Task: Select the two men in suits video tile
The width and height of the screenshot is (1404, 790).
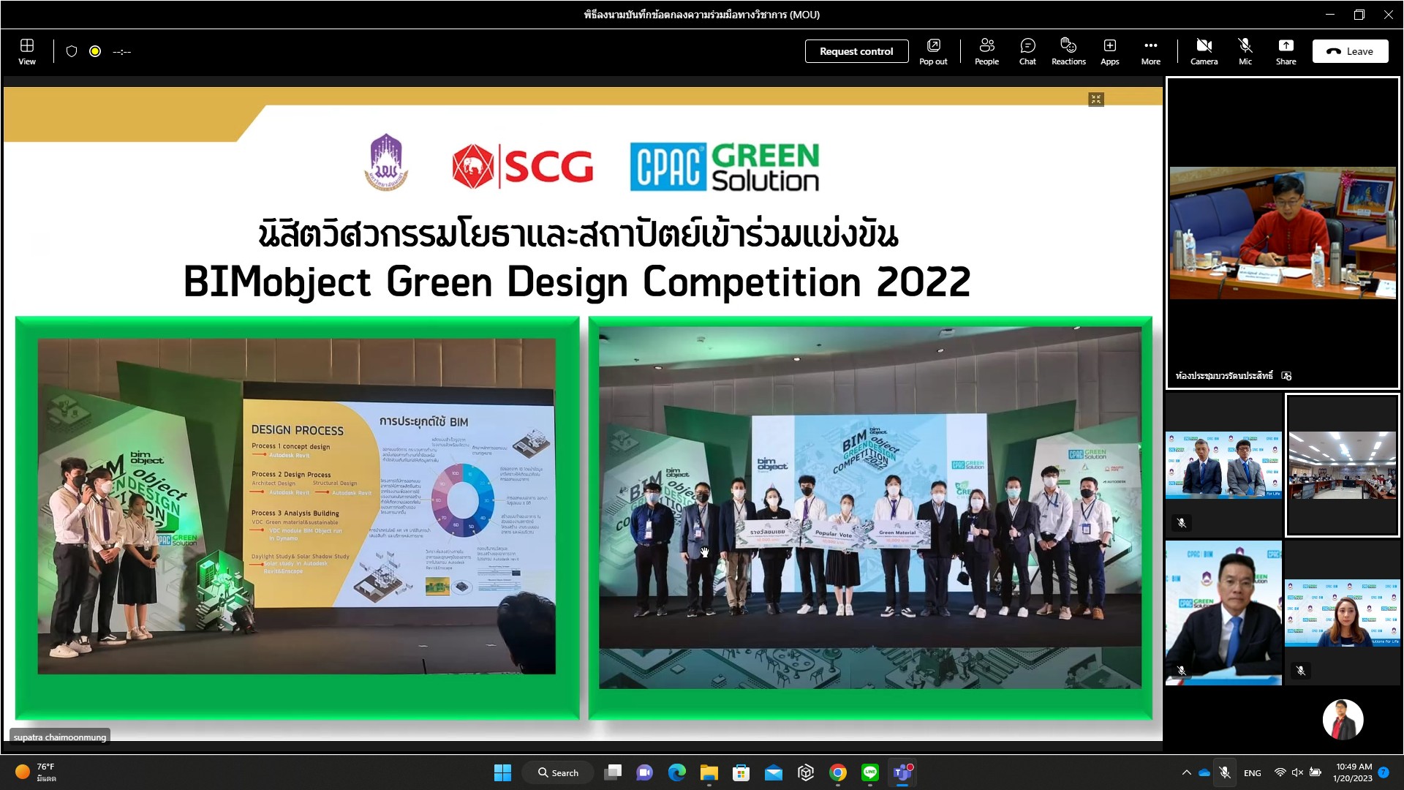Action: (x=1223, y=465)
